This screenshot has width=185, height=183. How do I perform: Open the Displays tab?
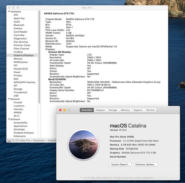(x=100, y=110)
